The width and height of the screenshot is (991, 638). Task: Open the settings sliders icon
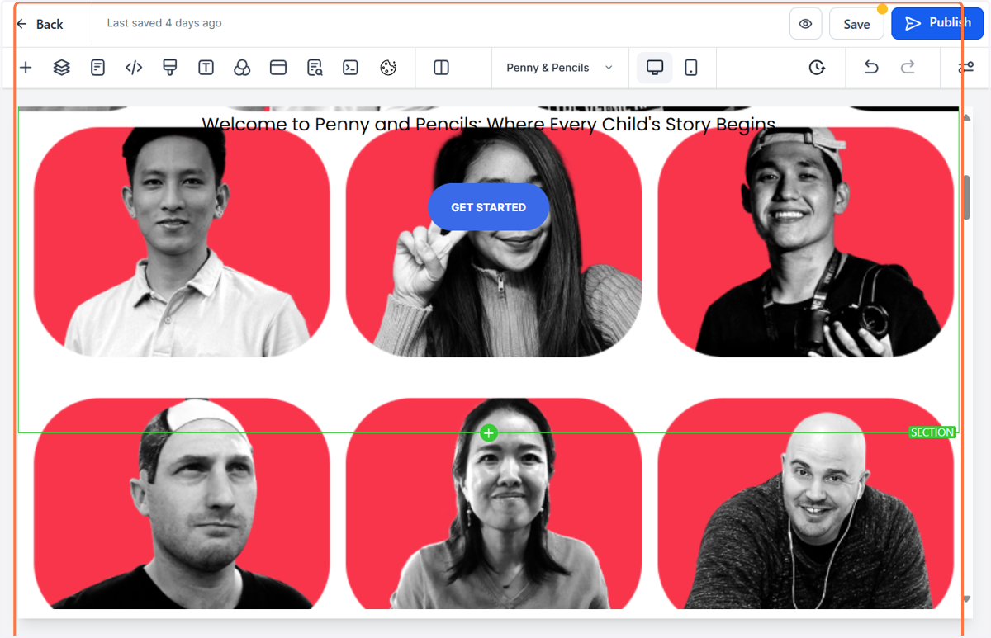pyautogui.click(x=965, y=68)
